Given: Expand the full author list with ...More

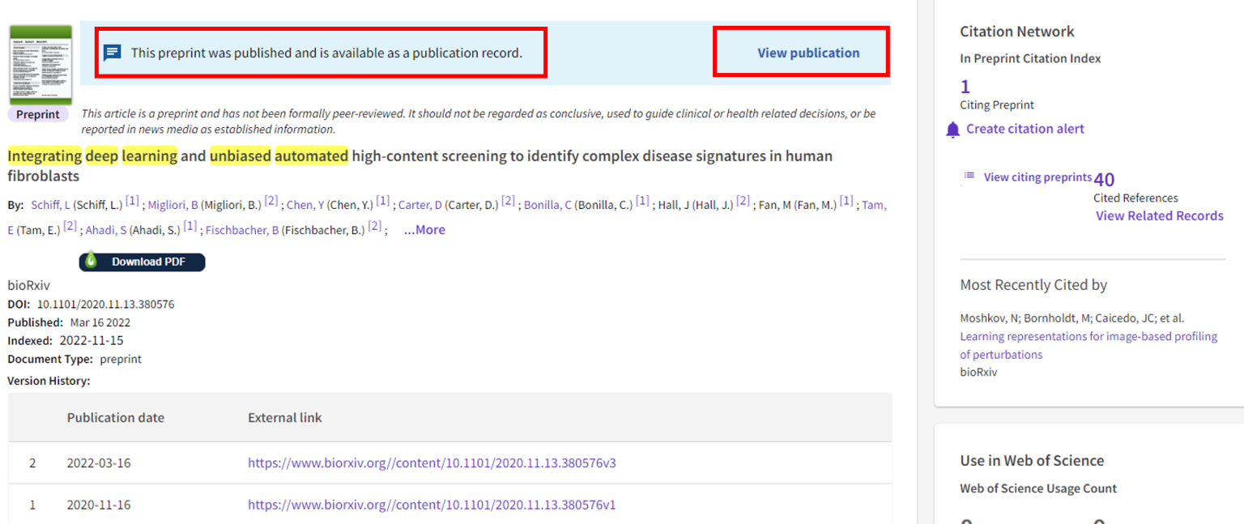Looking at the screenshot, I should [424, 229].
